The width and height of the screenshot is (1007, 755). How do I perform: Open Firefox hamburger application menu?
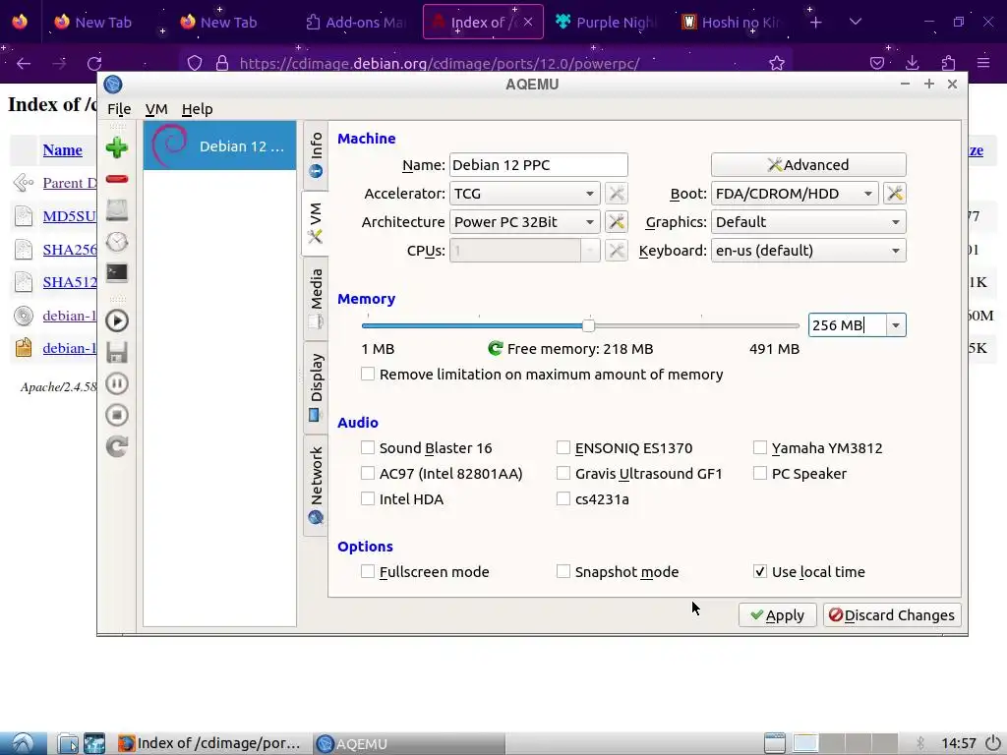coord(983,63)
